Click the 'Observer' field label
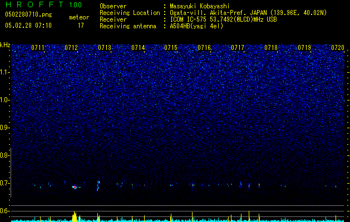The height and width of the screenshot is (222, 350). coord(113,6)
